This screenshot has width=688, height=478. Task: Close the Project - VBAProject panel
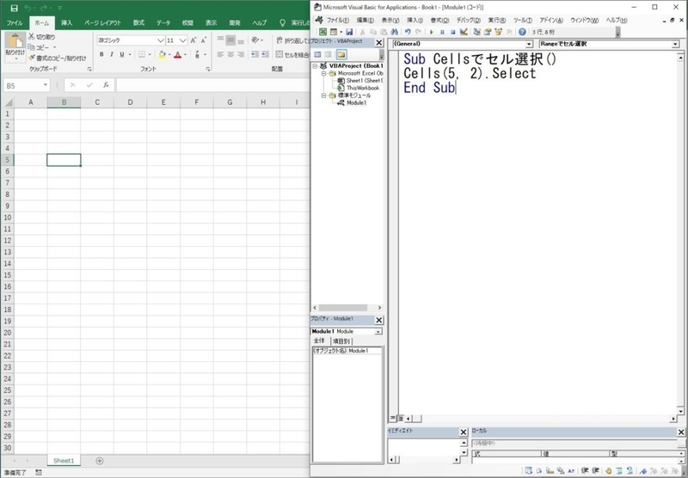(379, 42)
